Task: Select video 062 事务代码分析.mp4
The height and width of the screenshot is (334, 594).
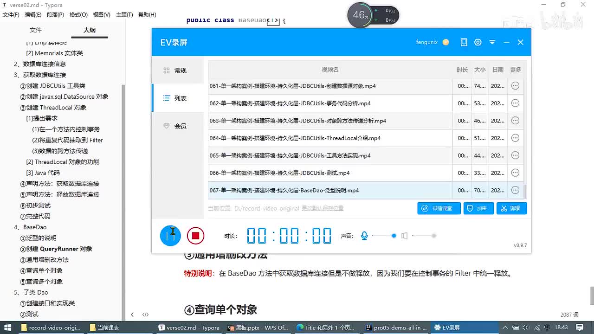Action: click(330, 103)
